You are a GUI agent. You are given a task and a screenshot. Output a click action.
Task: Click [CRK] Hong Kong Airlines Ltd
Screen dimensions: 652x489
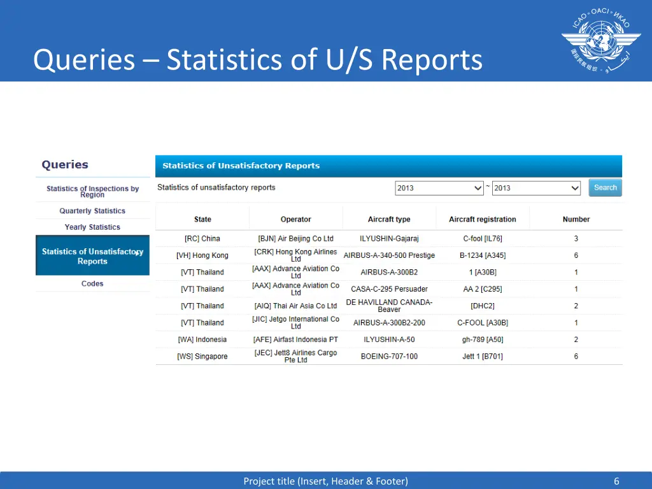click(295, 255)
